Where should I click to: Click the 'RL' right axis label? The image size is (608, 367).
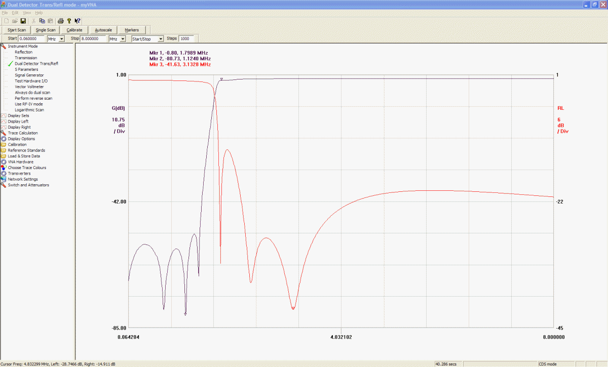tap(560, 108)
